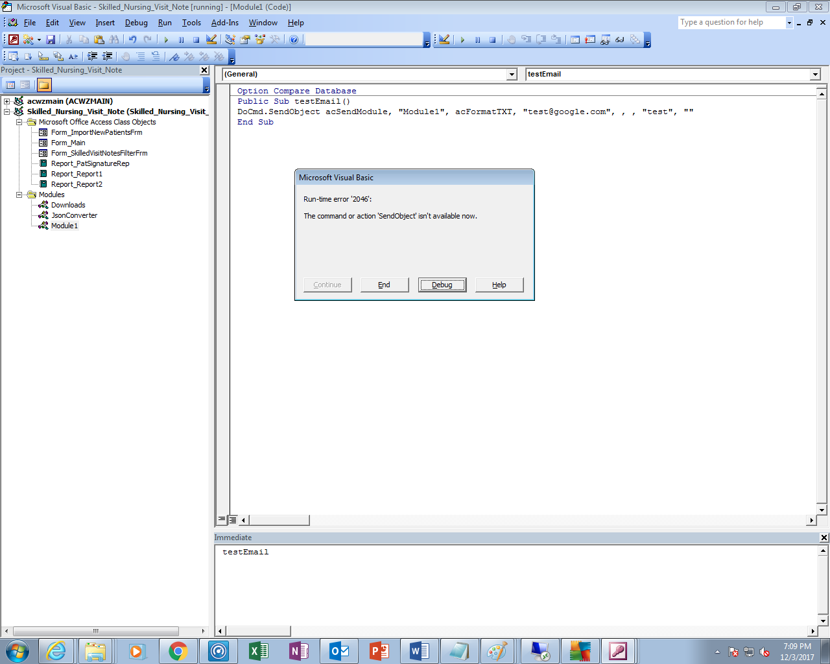Open the Properties Window icon

pos(244,40)
